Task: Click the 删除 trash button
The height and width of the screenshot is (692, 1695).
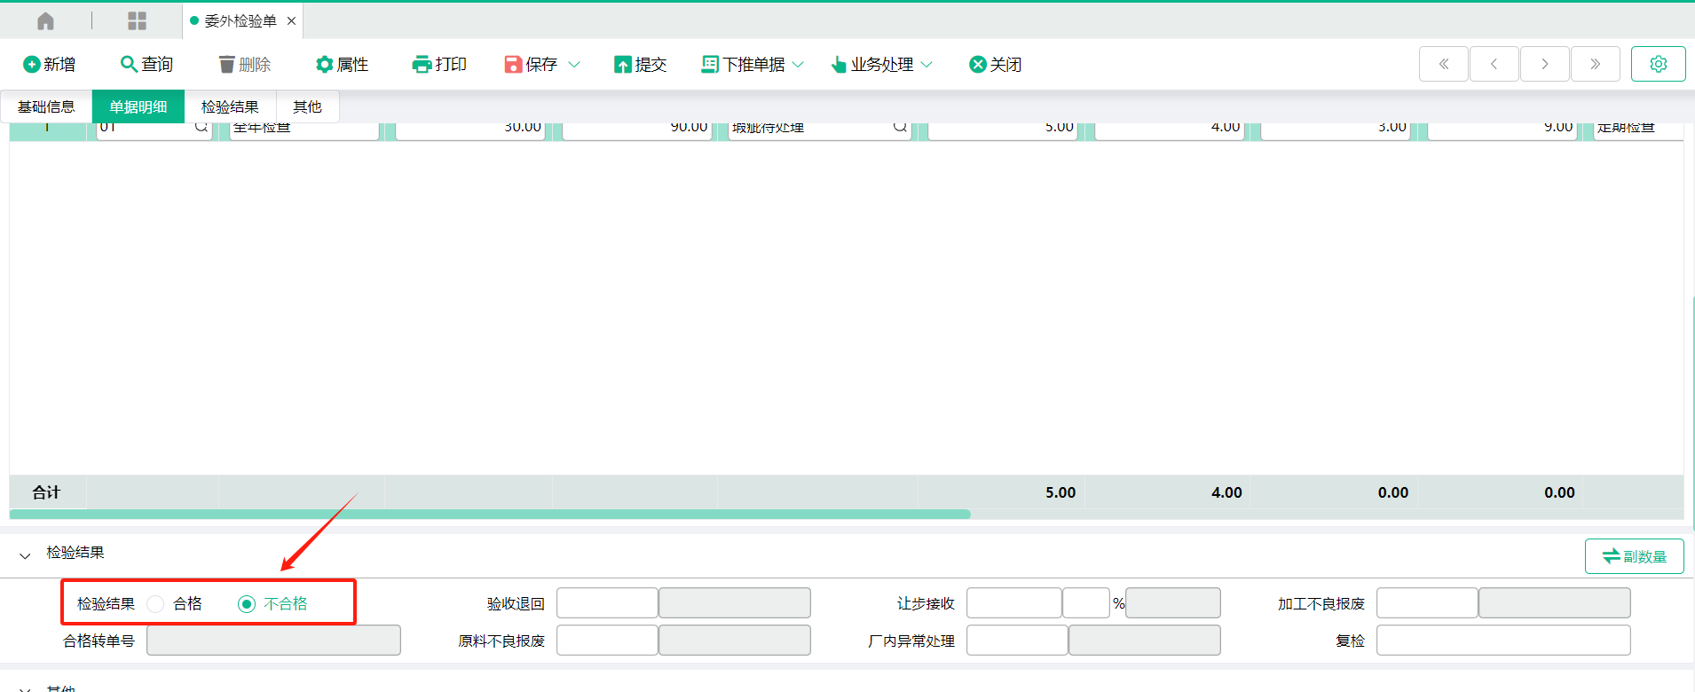Action: click(245, 64)
